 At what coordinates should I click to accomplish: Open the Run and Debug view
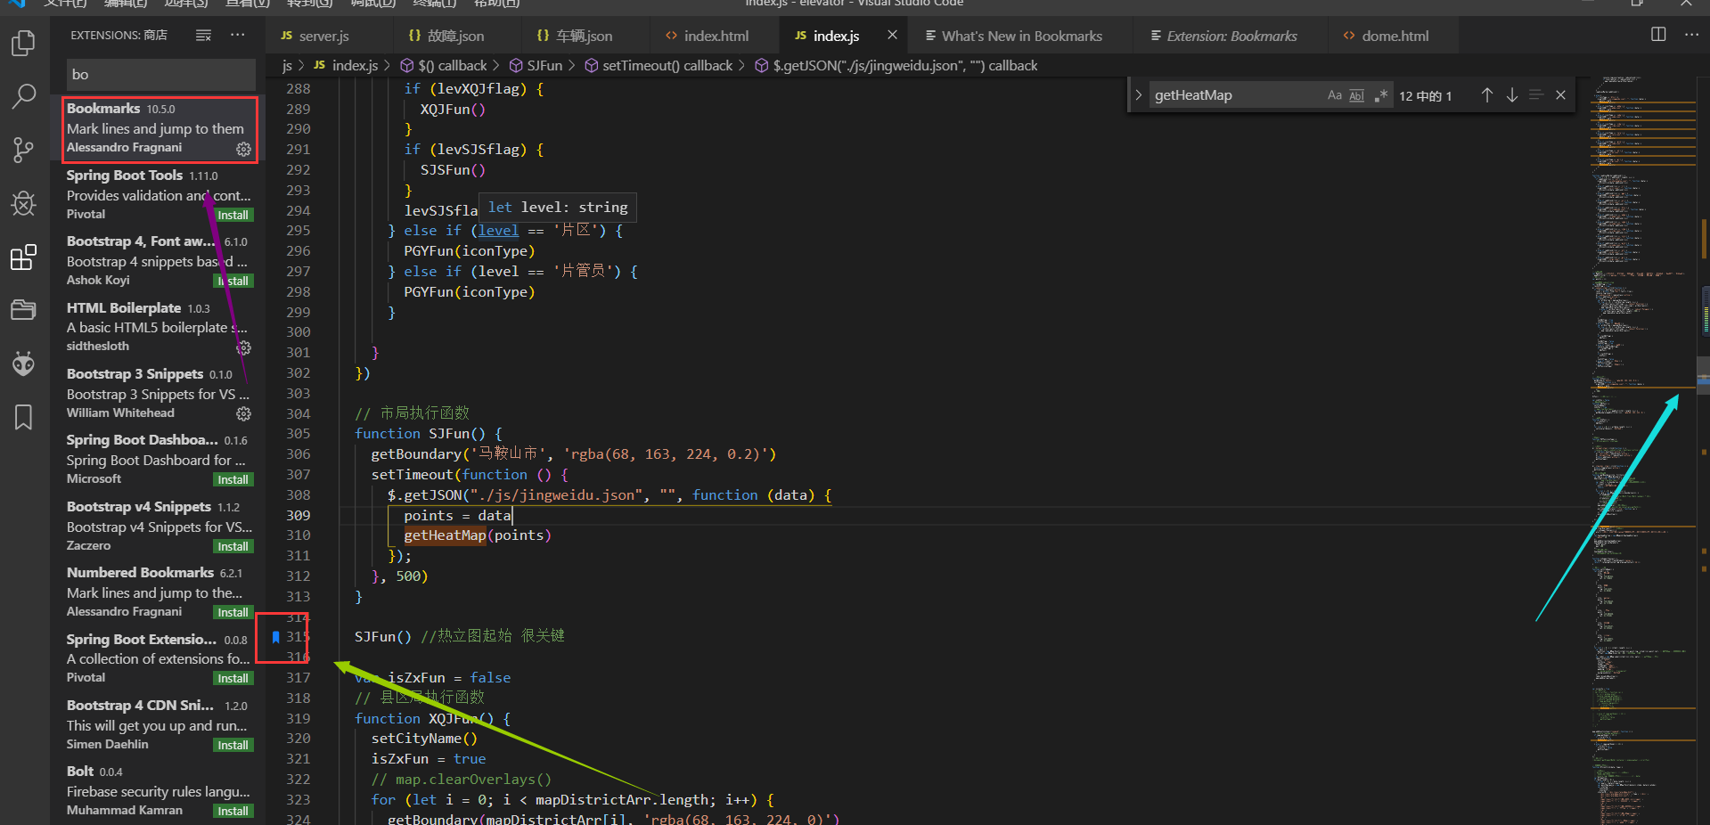(23, 203)
